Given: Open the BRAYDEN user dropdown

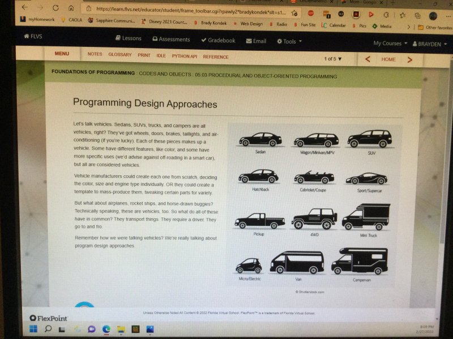Looking at the screenshot, I should (x=430, y=44).
